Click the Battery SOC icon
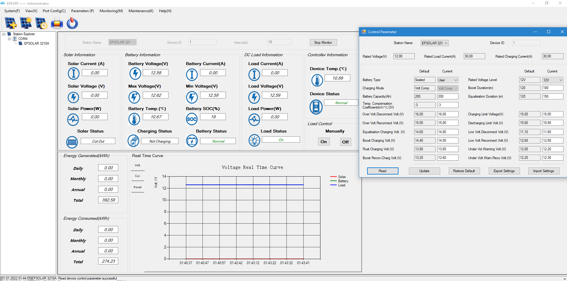 [192, 119]
